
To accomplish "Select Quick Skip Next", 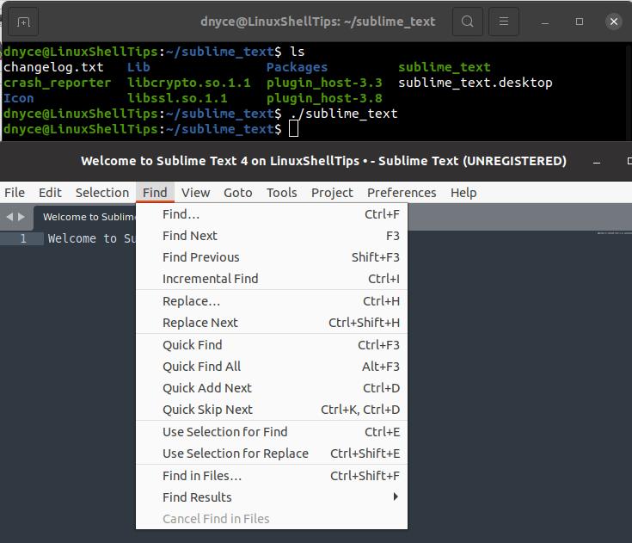I will click(272, 410).
